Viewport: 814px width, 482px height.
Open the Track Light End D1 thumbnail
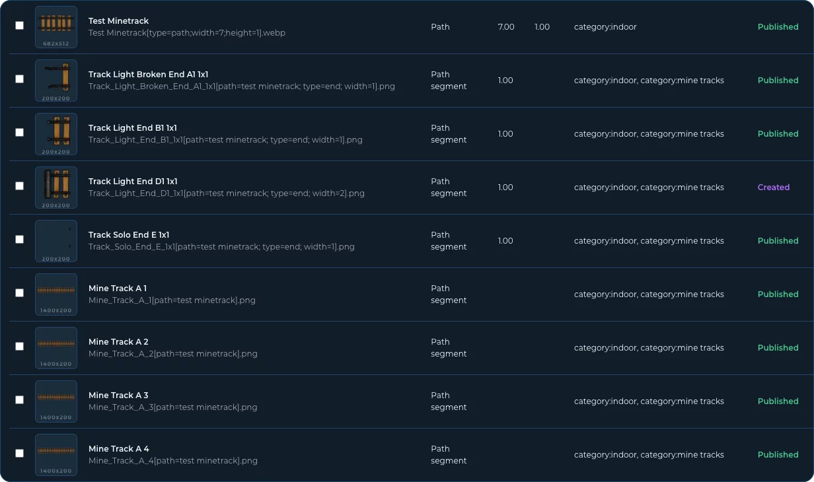[56, 188]
